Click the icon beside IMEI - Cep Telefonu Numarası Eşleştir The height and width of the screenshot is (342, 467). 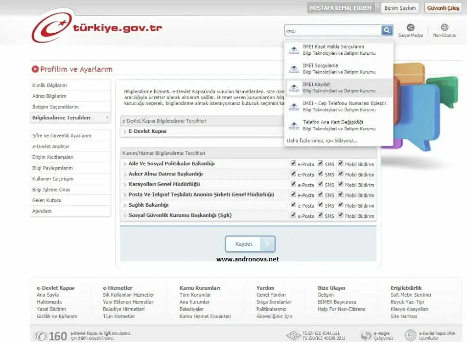(294, 107)
